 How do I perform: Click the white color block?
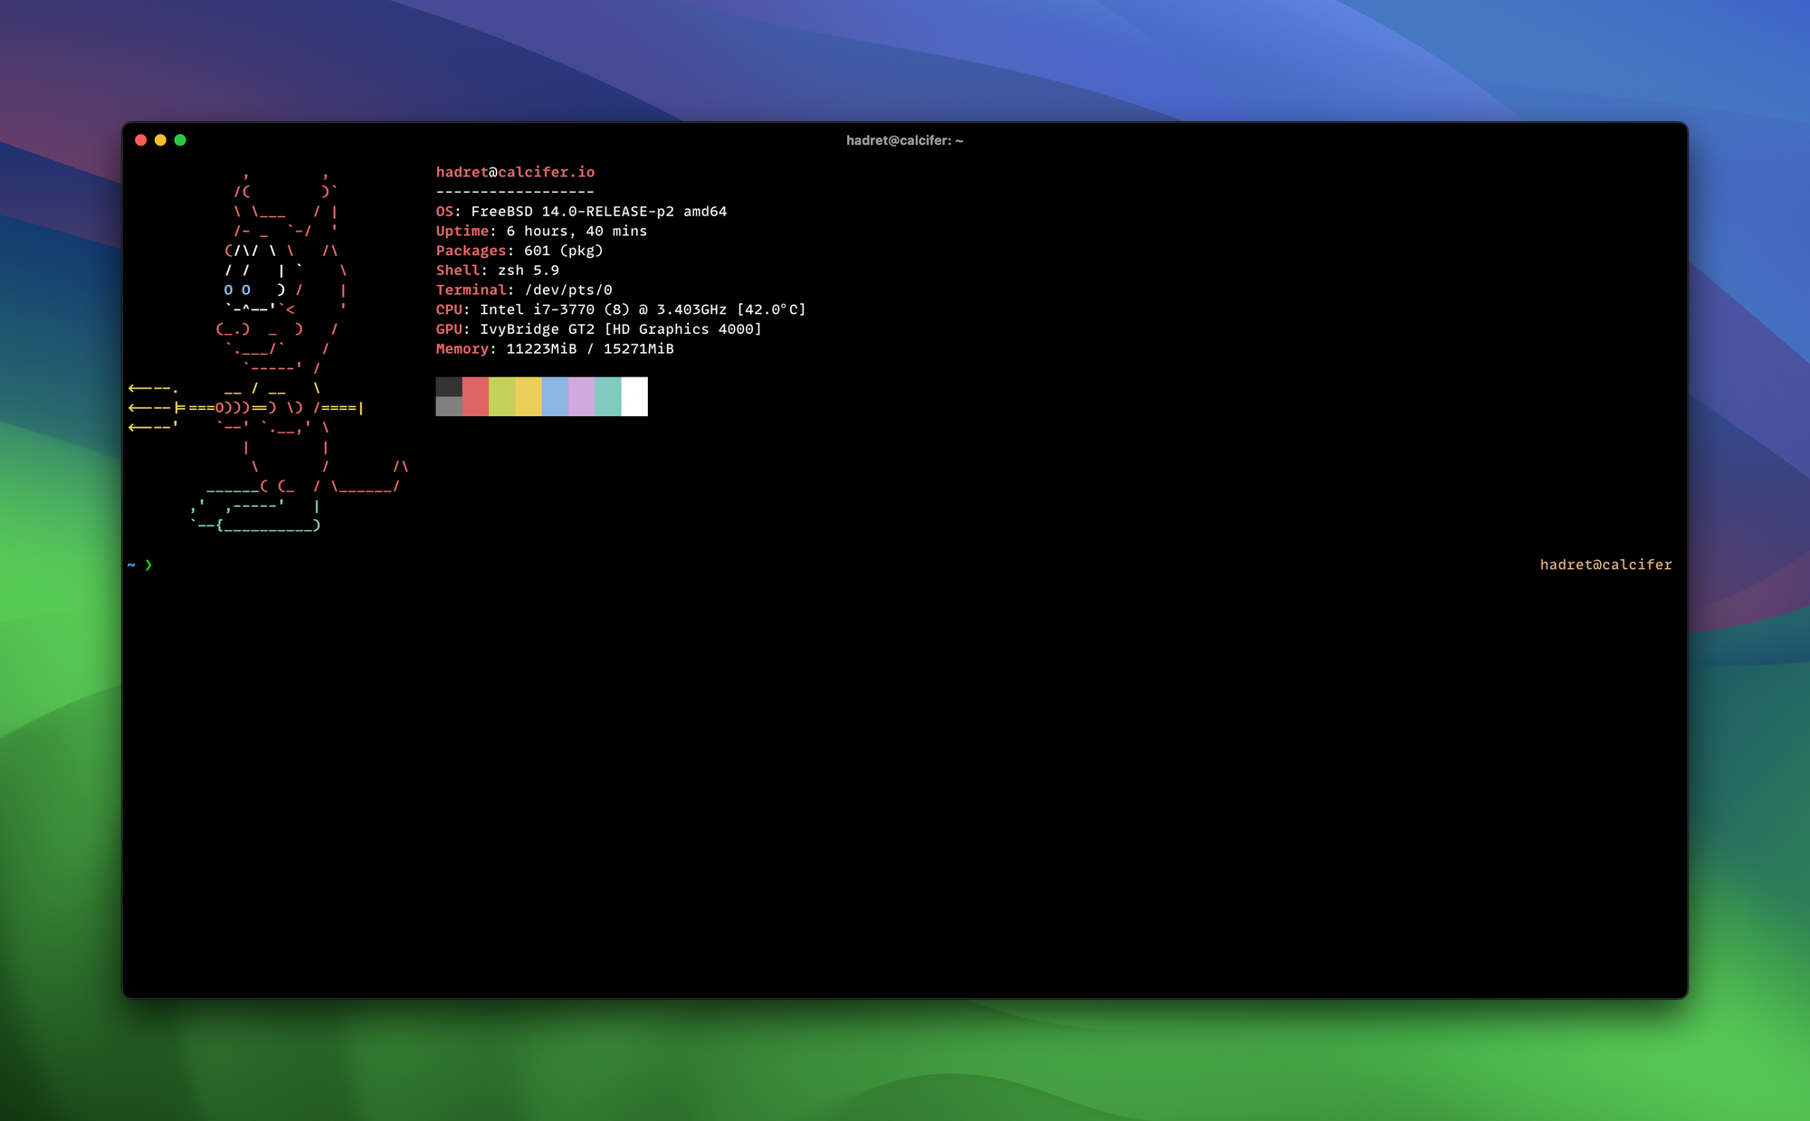pyautogui.click(x=634, y=396)
